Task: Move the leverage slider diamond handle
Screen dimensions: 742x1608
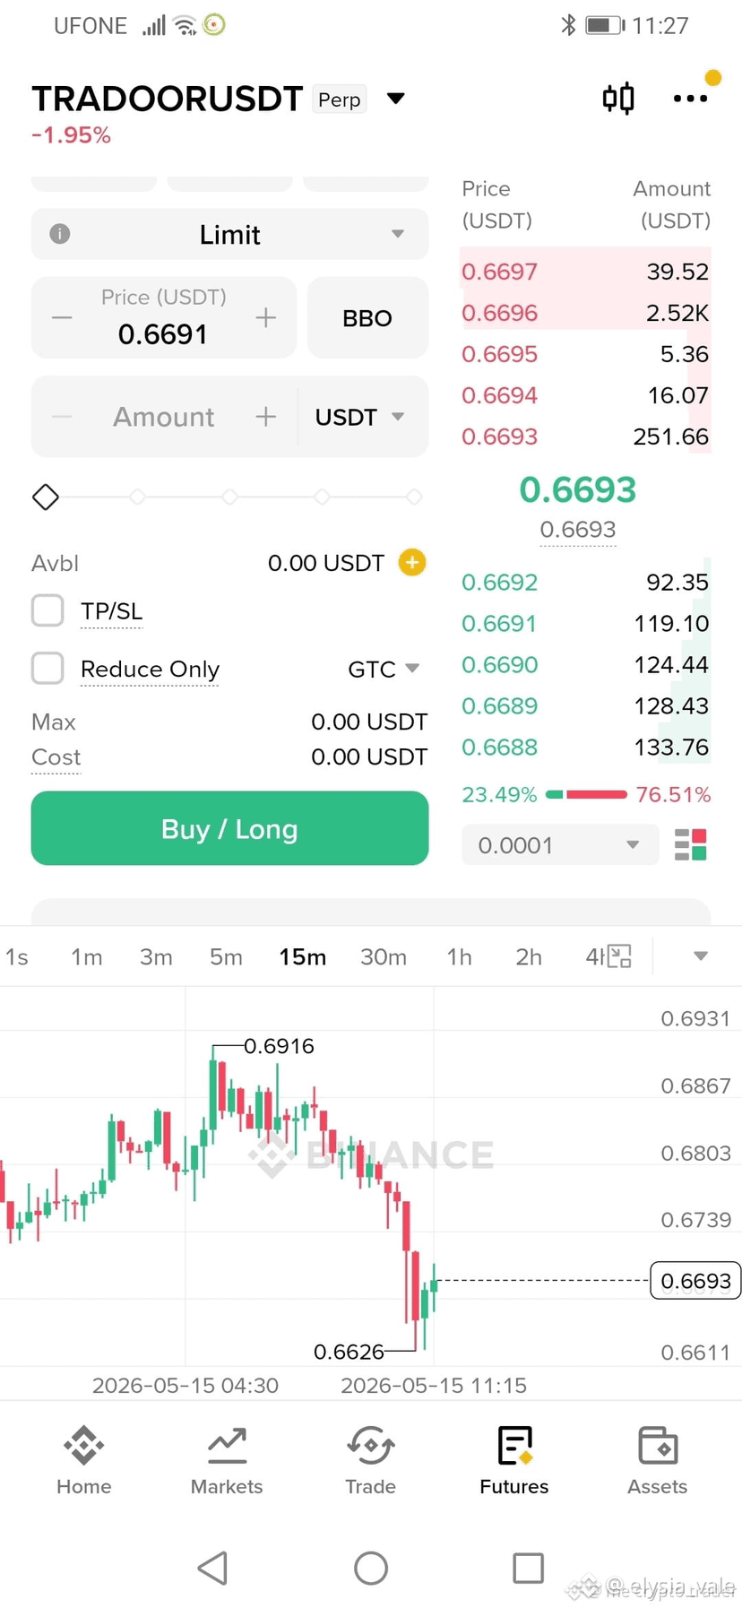Action: tap(46, 497)
